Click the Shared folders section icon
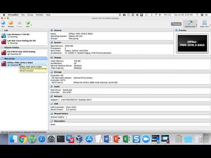 tap(51, 114)
